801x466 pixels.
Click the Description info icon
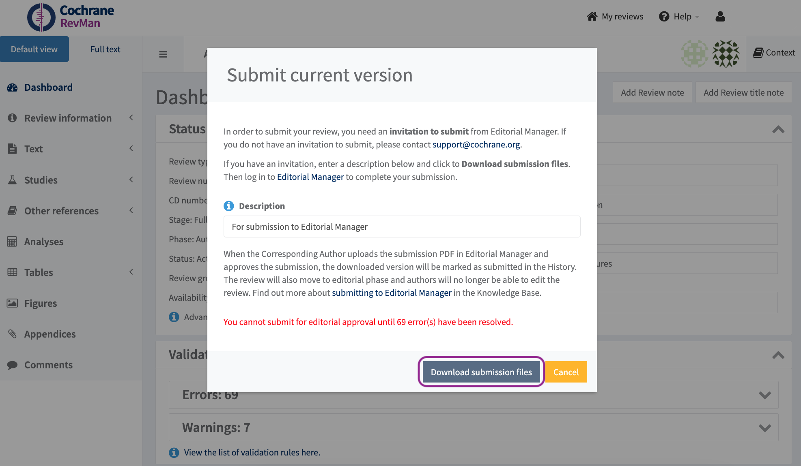point(229,206)
